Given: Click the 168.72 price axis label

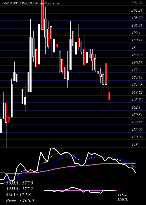Looking at the screenshot, I should [137, 93].
